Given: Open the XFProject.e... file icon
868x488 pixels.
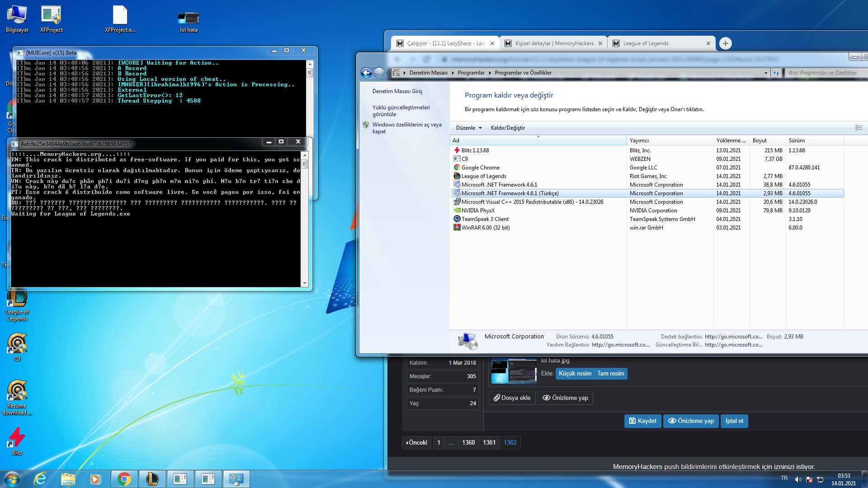Looking at the screenshot, I should click(x=120, y=19).
